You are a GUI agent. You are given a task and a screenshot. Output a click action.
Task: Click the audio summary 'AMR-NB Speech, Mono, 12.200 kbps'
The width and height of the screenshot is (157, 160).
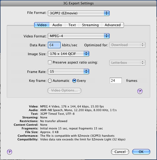[66, 110]
